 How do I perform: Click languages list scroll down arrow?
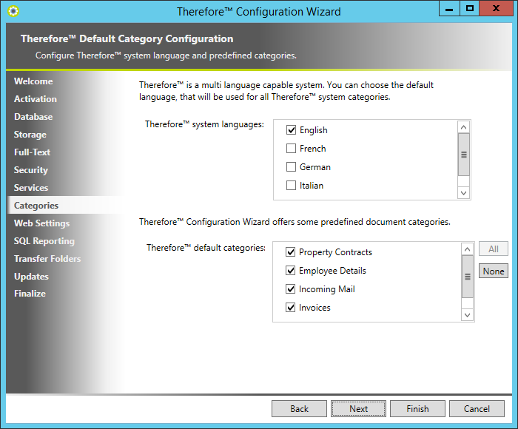463,193
